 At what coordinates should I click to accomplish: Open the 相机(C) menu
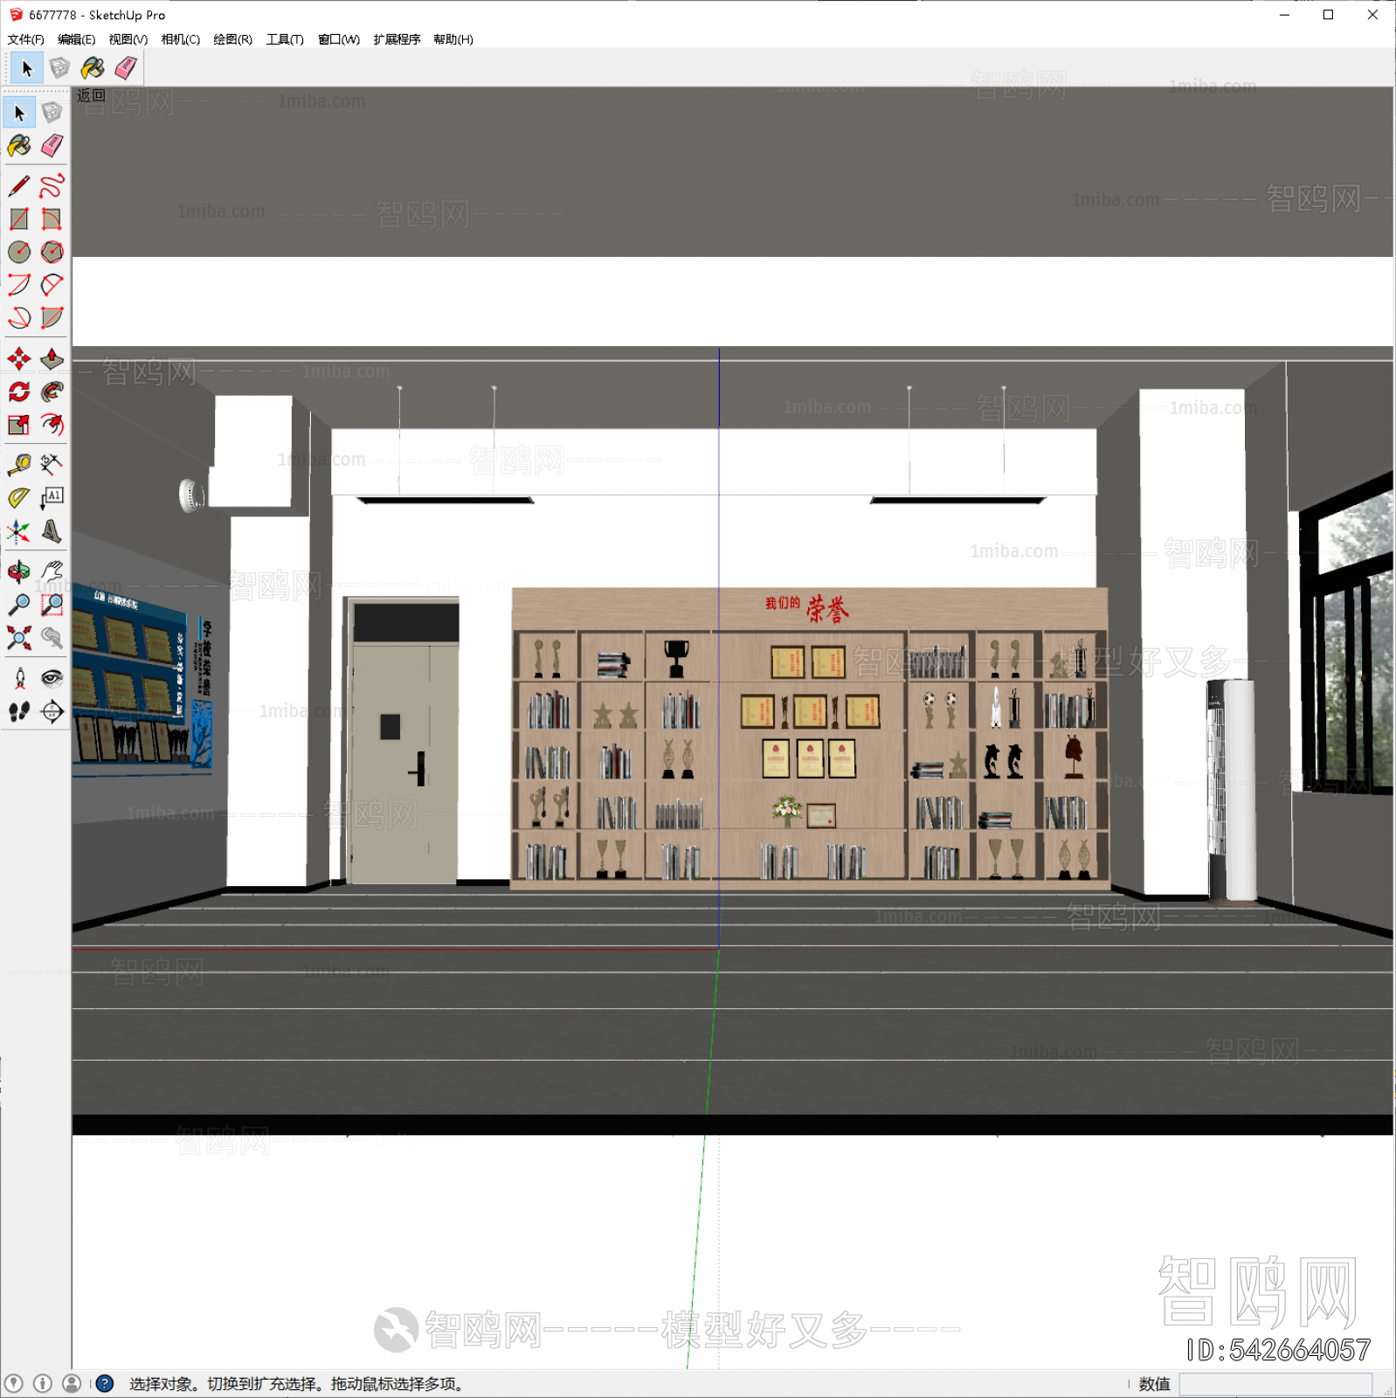pyautogui.click(x=180, y=39)
